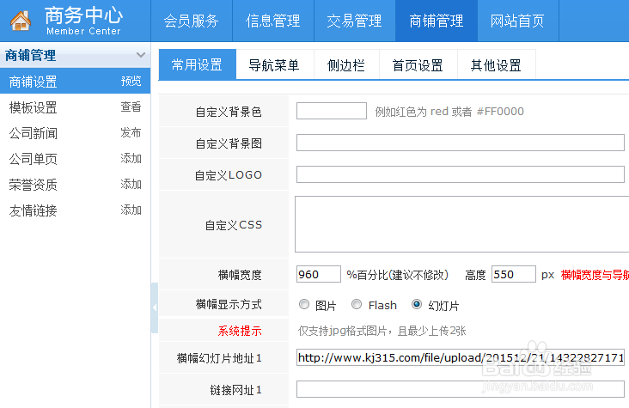Click hint text 例如红色为 red 或者 #FF0000
This screenshot has height=408, width=629.
tap(449, 111)
